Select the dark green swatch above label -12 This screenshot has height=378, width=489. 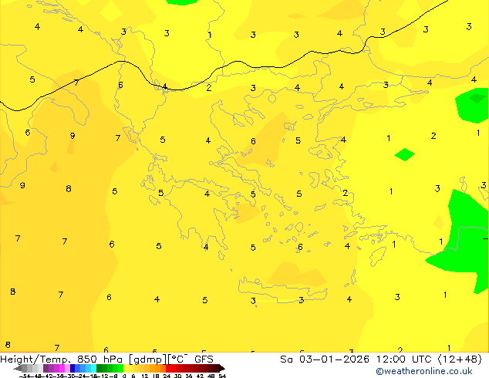[99, 368]
